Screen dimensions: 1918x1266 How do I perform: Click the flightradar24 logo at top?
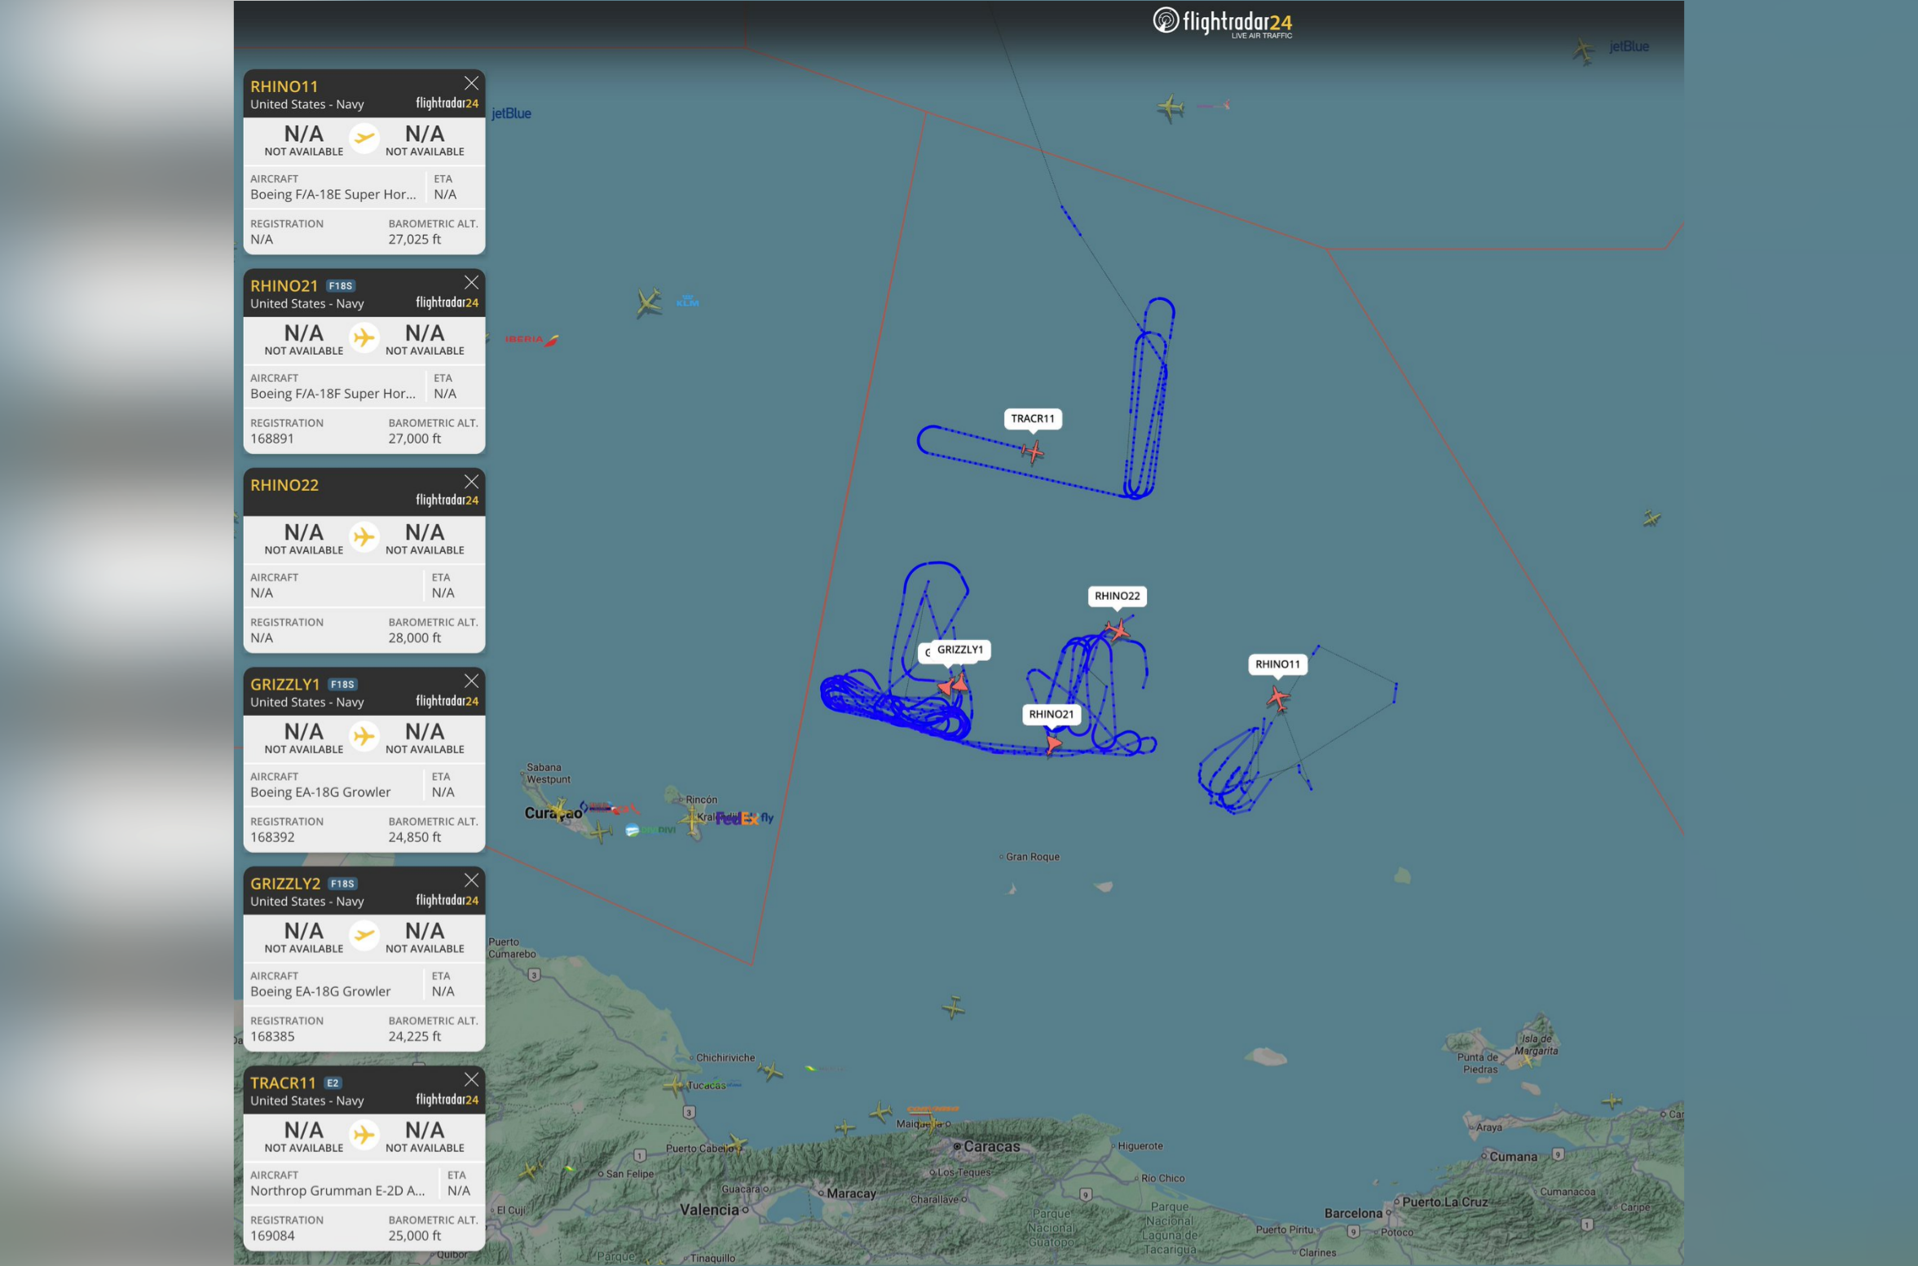click(x=1222, y=22)
